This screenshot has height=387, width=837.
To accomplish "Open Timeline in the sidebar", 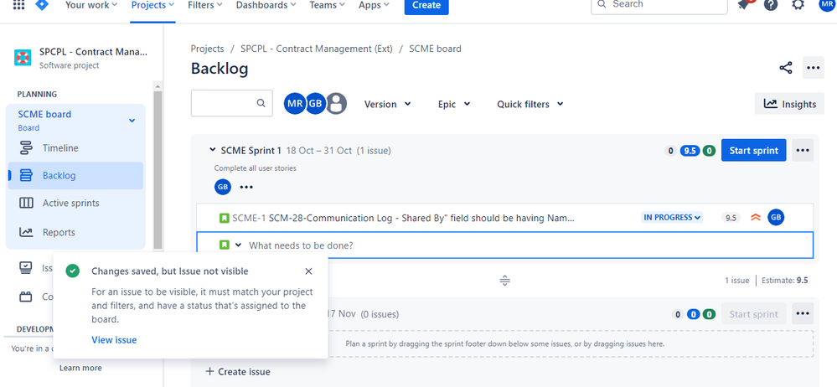I will pyautogui.click(x=75, y=148).
